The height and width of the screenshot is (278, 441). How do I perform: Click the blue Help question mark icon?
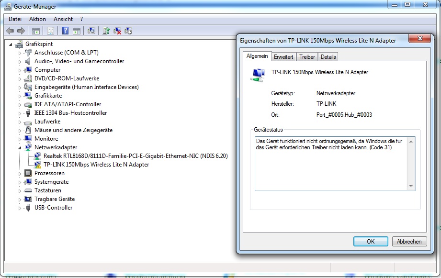[65, 30]
